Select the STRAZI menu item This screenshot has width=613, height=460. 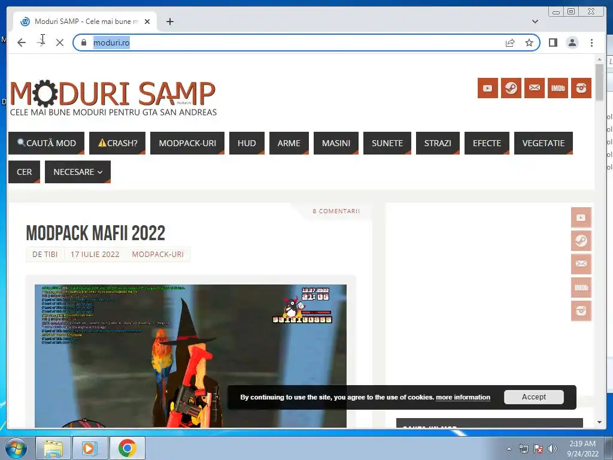point(438,143)
